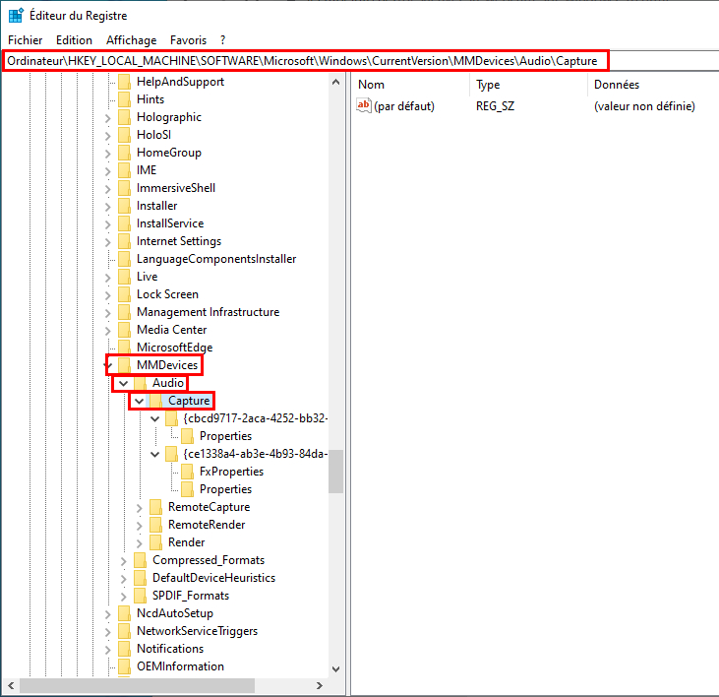This screenshot has height=697, width=719.
Task: Select Properties under the {ce1338a4 key
Action: [x=225, y=489]
